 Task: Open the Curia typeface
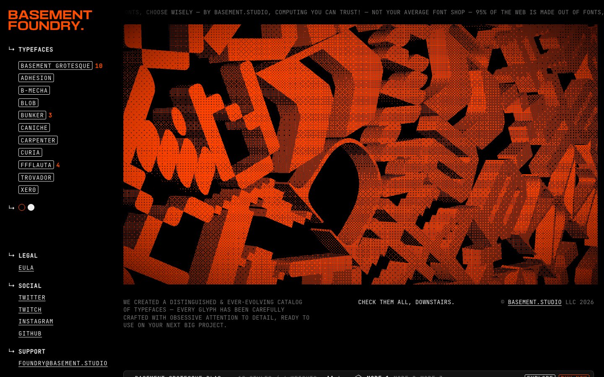(30, 152)
